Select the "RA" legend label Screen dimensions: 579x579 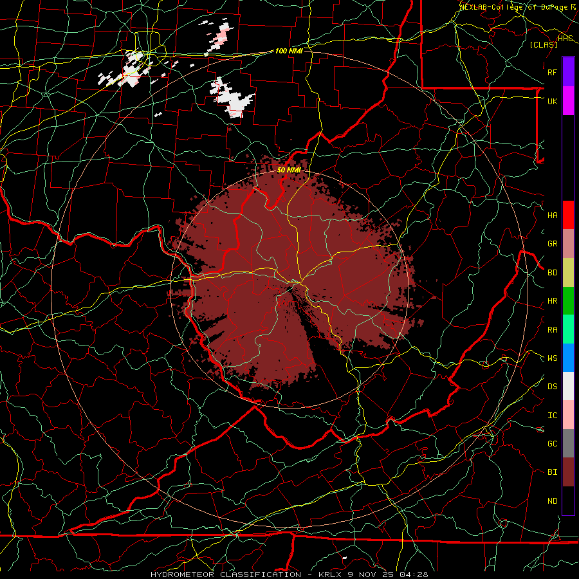coord(552,330)
